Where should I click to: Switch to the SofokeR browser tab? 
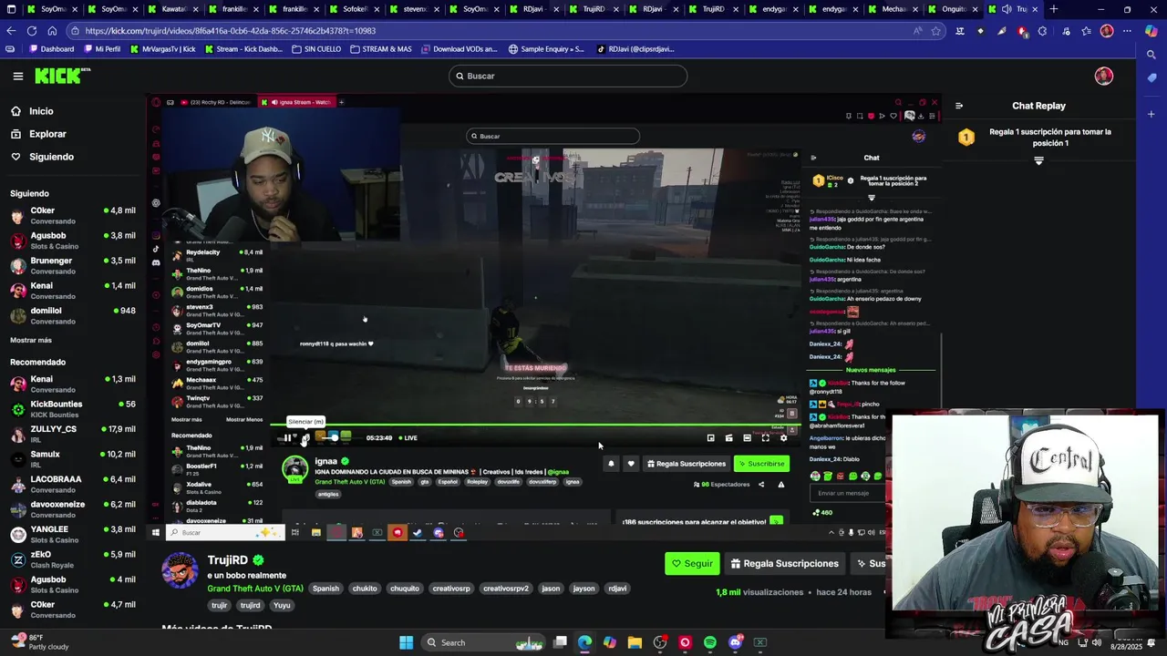click(354, 9)
